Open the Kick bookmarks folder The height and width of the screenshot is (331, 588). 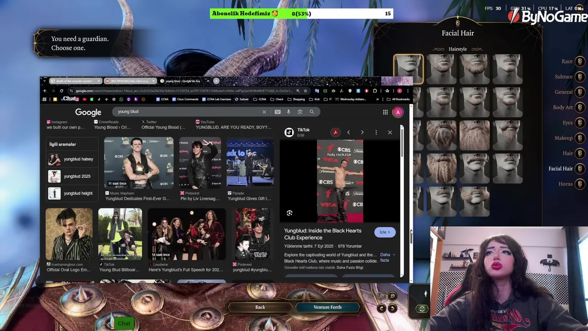(x=315, y=99)
